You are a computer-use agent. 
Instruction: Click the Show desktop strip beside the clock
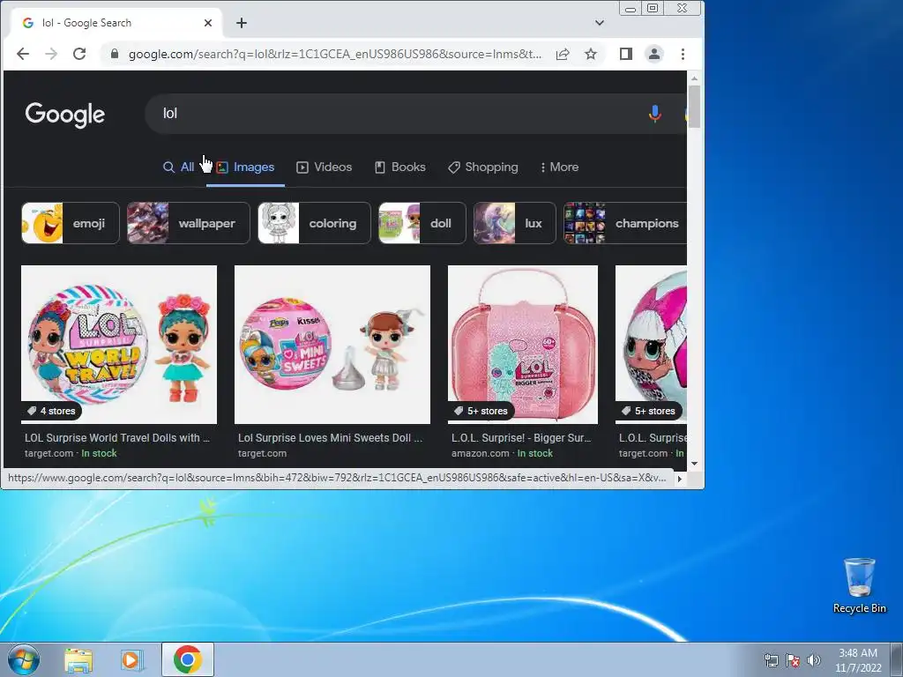coord(897,659)
